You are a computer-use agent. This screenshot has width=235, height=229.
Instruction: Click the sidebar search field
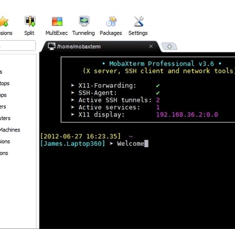point(18,46)
